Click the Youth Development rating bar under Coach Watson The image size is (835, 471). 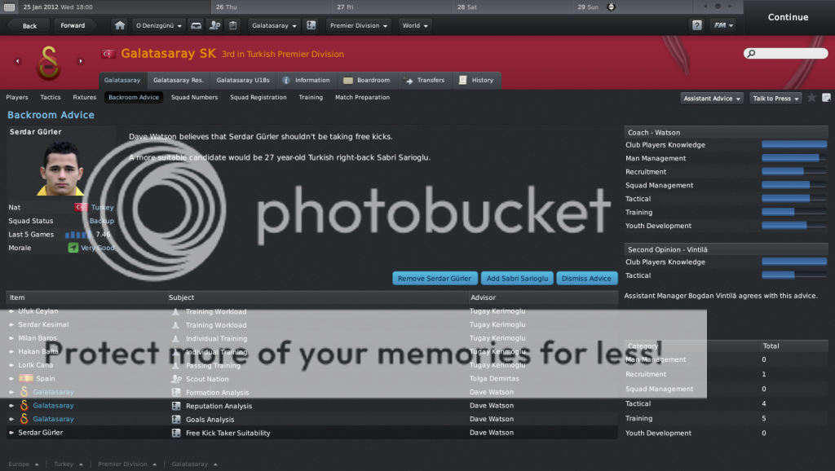[794, 226]
